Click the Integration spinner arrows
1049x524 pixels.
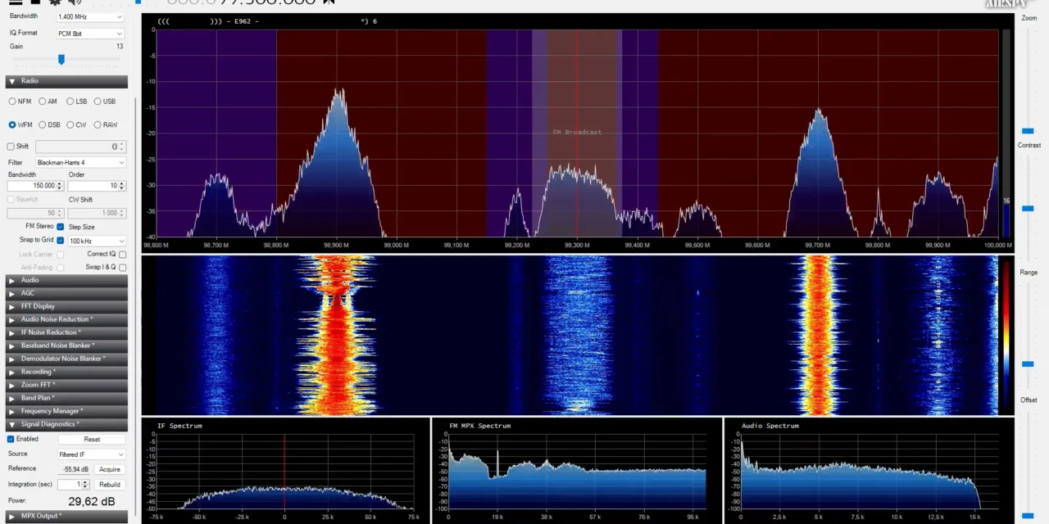point(86,485)
